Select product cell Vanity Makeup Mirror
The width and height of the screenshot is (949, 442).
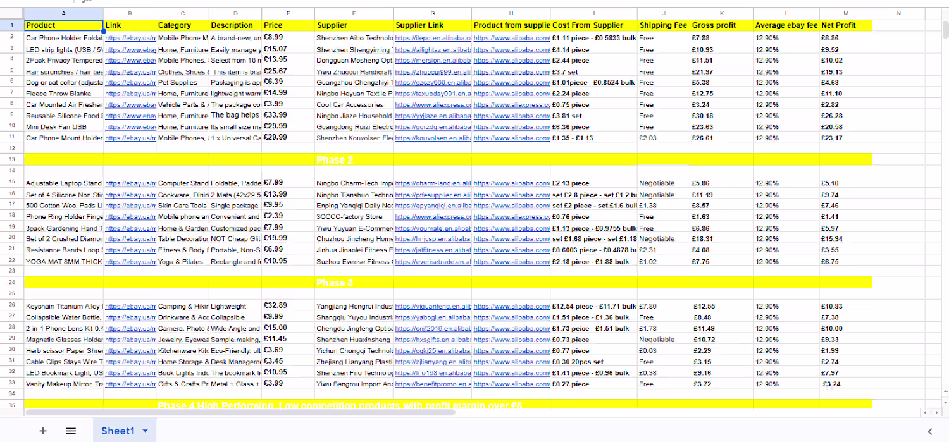click(63, 384)
